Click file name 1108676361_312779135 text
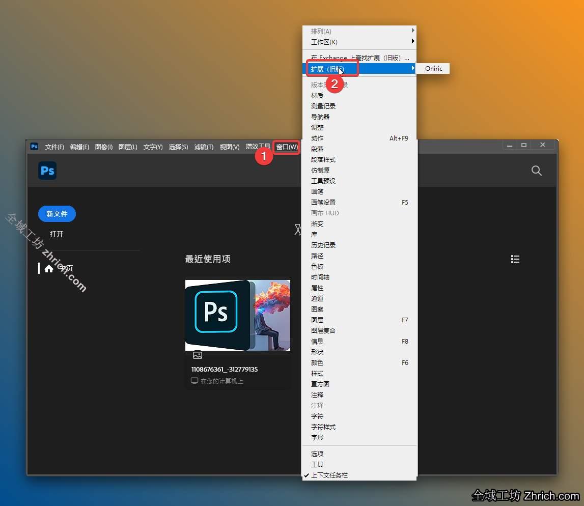 click(225, 370)
